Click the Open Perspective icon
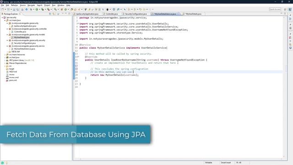Image resolution: width=293 pixels, height=165 pixels. tap(285, 9)
